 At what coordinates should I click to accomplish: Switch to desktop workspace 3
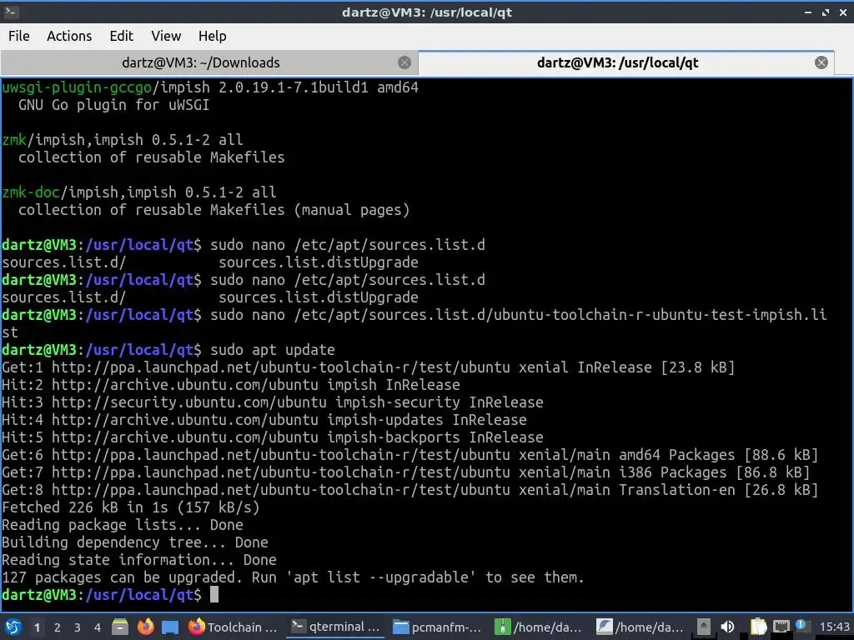pos(78,627)
